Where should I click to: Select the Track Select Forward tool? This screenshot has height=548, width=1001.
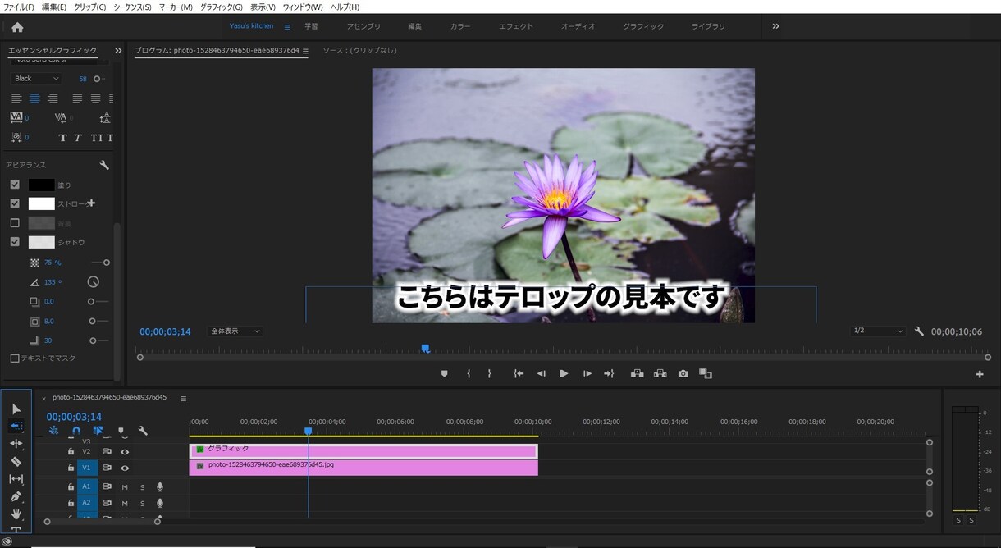(16, 426)
